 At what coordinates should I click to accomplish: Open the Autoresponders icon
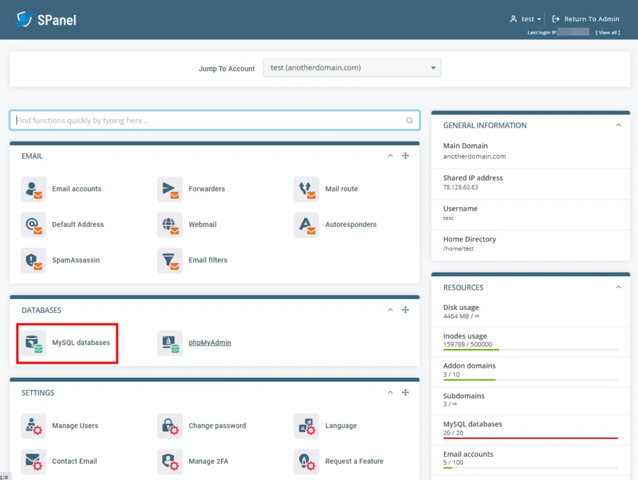(x=306, y=224)
